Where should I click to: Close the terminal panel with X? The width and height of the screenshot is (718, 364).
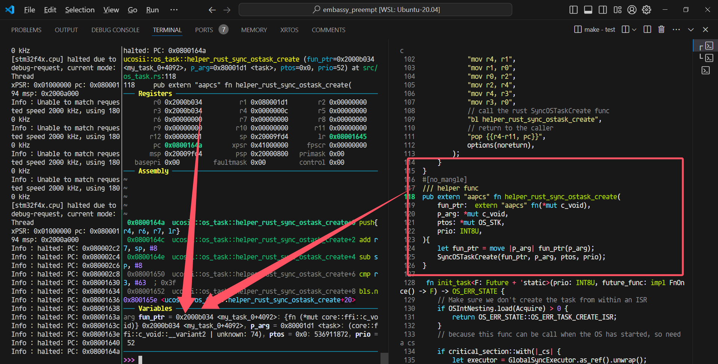705,30
